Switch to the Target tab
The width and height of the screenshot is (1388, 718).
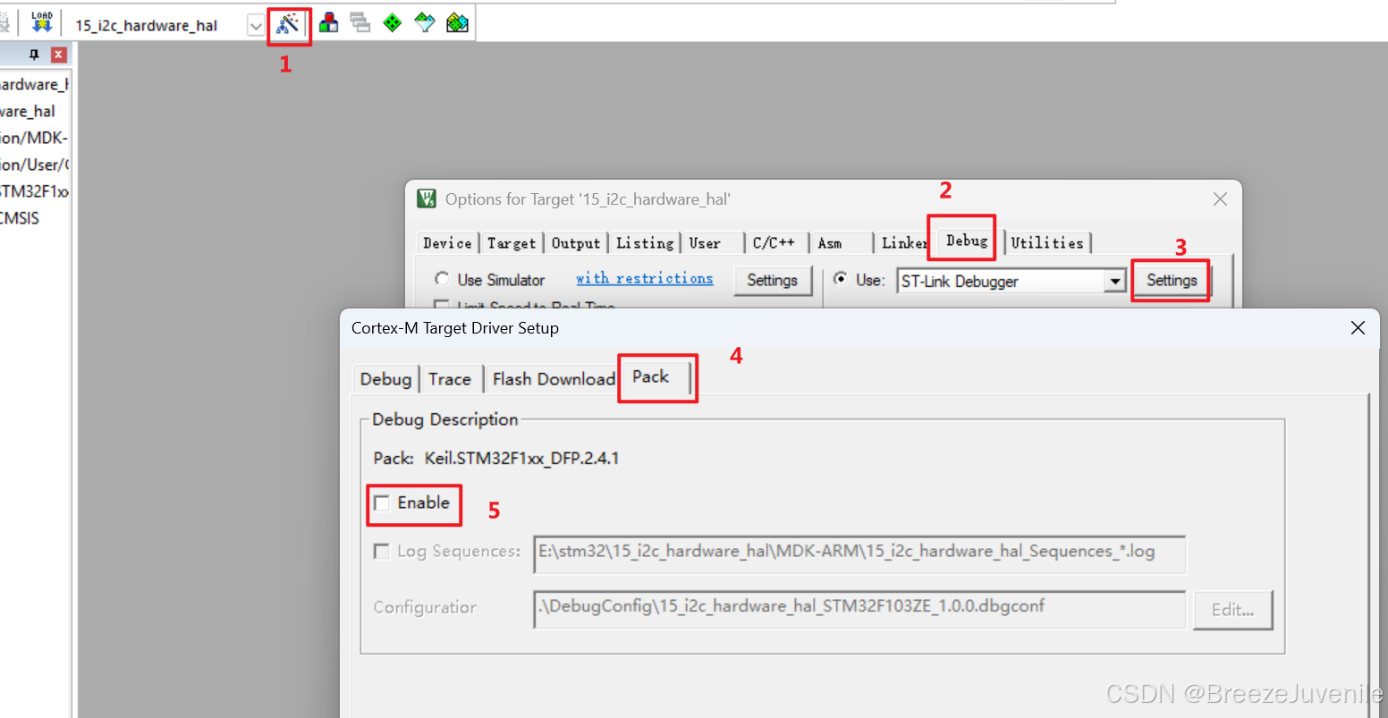coord(512,243)
